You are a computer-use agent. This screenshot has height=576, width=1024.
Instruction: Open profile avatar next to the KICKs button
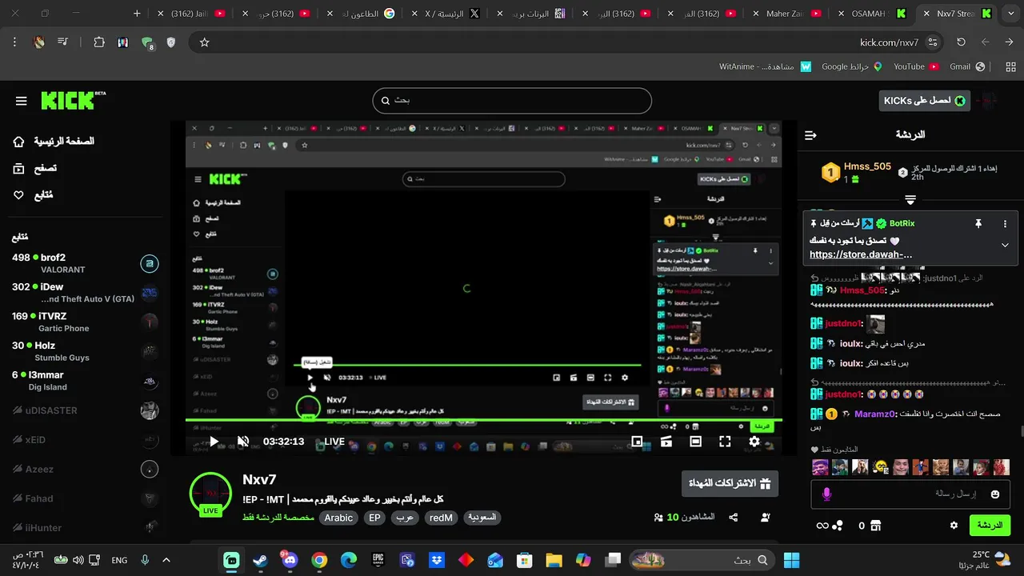989,101
